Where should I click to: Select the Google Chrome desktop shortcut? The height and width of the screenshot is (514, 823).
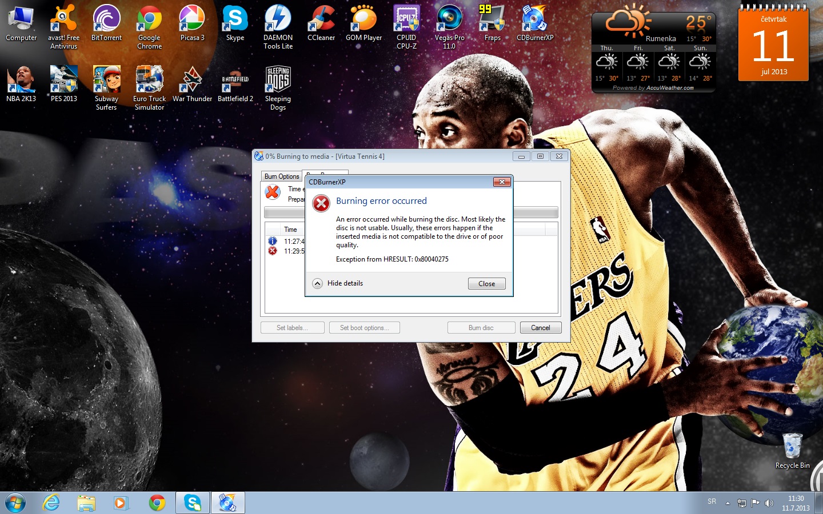[x=149, y=27]
